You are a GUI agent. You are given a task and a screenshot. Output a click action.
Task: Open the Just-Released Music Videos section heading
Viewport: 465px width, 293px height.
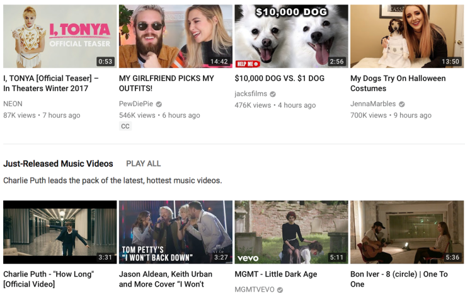[x=58, y=163]
